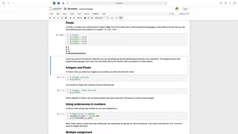
Task: Click the privacy shield icon
Action: pos(68,3)
